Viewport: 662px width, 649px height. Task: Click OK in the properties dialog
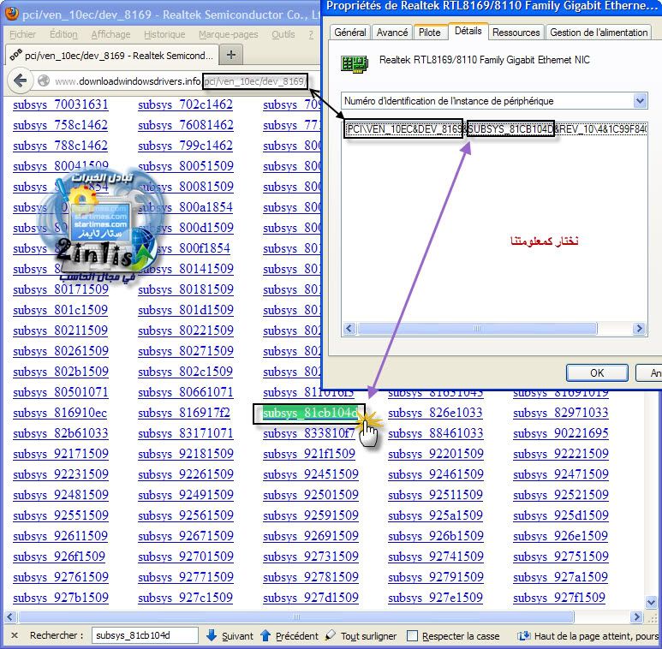coord(597,373)
